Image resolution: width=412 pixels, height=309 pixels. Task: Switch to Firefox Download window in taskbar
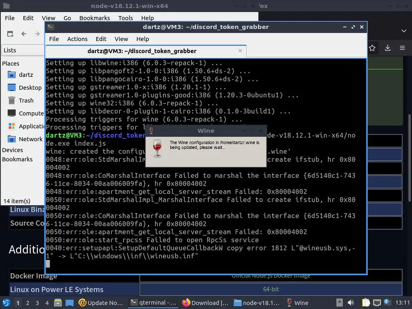pos(206,303)
